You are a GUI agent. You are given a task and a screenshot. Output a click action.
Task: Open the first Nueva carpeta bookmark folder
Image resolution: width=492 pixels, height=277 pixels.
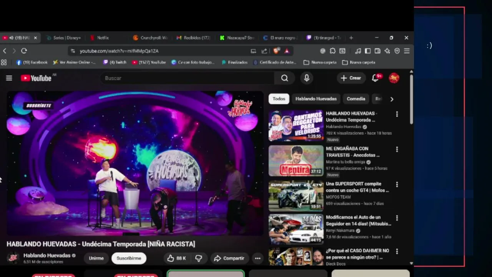click(x=320, y=62)
